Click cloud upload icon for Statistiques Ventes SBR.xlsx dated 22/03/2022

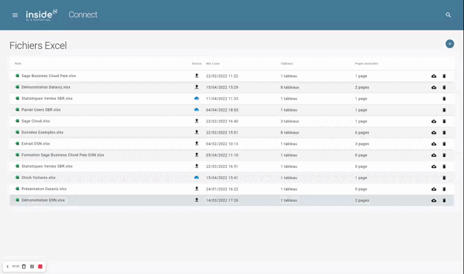point(434,167)
